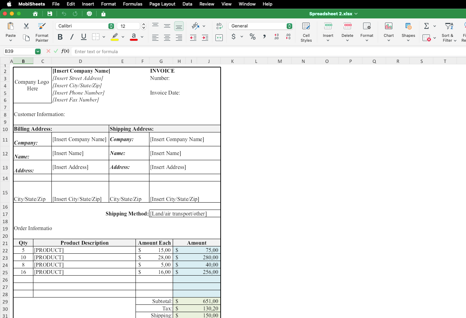Image resolution: width=466 pixels, height=318 pixels.
Task: Expand the B39 name box dropdown
Action: pos(38,51)
